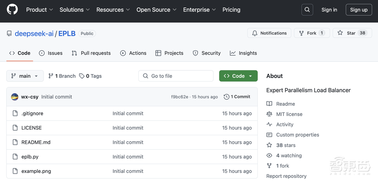
Task: Switch to the Pull requests tab
Action: [91, 53]
